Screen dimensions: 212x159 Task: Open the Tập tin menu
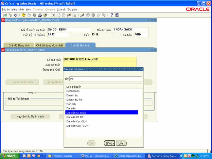coord(6,10)
